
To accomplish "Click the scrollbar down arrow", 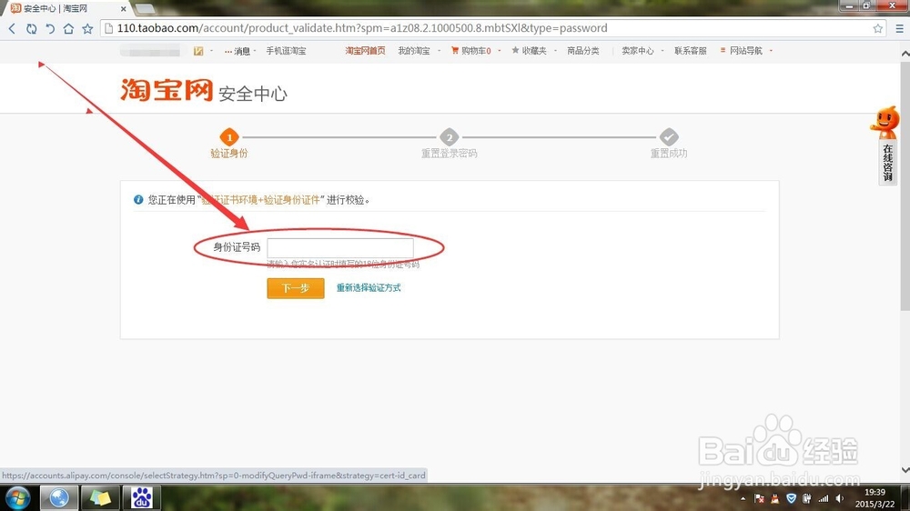I will 905,470.
